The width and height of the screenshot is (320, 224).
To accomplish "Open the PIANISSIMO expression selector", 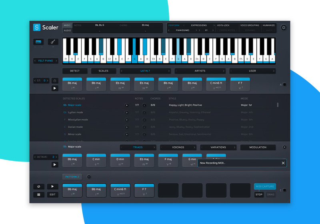I will click(x=182, y=30).
